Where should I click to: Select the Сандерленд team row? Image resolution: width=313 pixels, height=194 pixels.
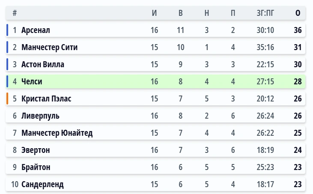42,185
